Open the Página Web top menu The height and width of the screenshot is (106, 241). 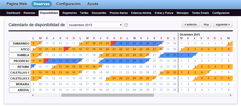(17, 4)
